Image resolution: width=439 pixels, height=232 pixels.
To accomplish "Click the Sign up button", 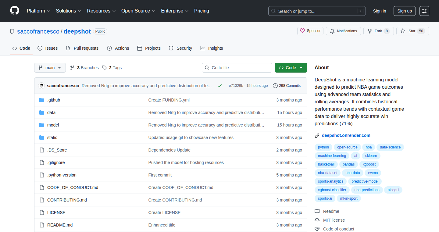I will tap(405, 11).
